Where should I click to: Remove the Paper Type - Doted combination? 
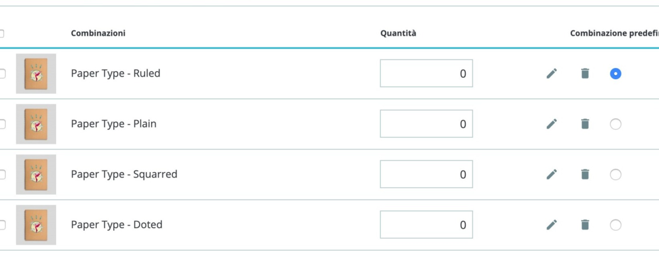(x=585, y=225)
